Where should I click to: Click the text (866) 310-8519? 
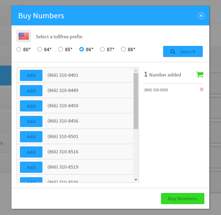point(63,167)
